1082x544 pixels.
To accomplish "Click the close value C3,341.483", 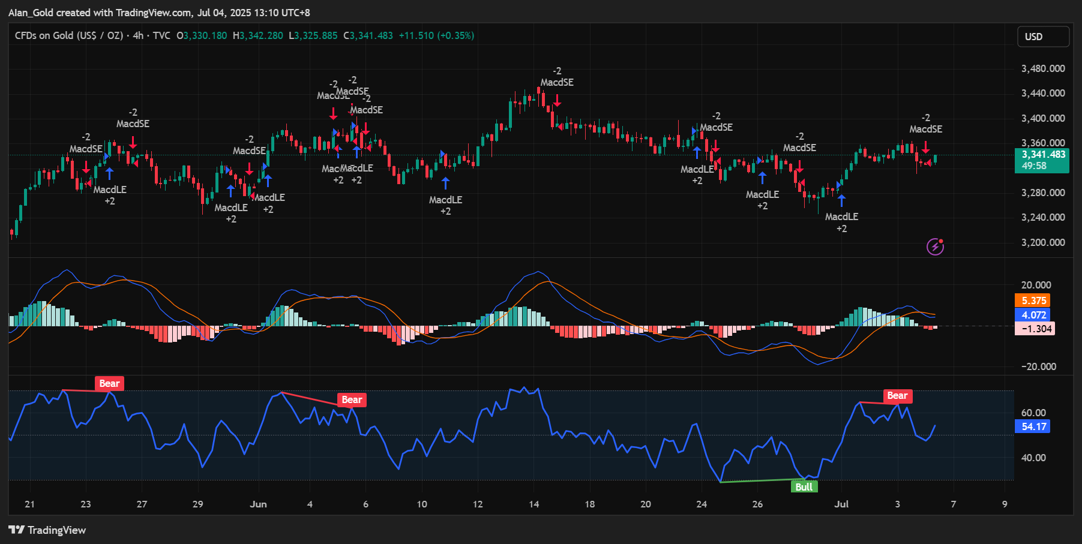I will (368, 35).
